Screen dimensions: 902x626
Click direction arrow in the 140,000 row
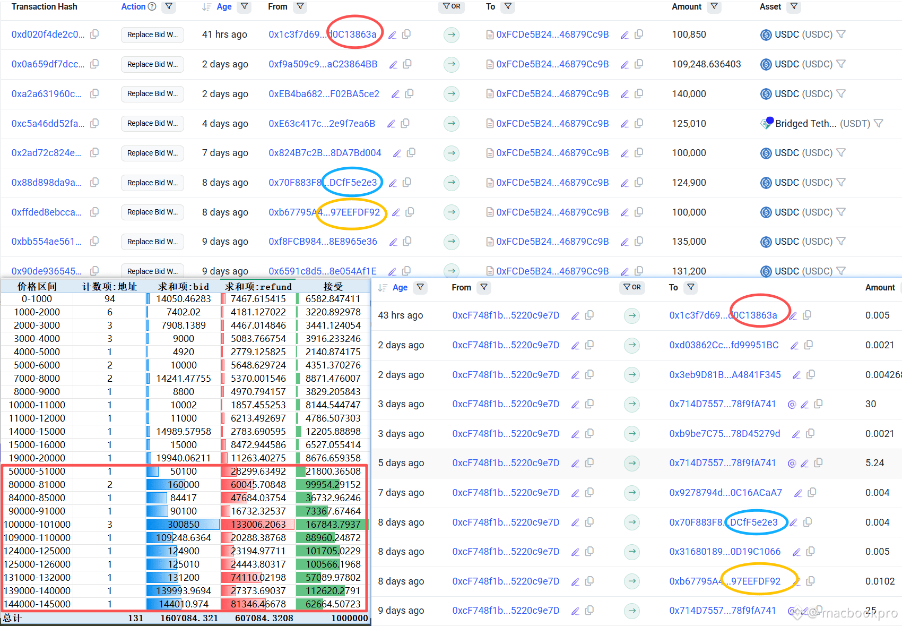click(452, 94)
